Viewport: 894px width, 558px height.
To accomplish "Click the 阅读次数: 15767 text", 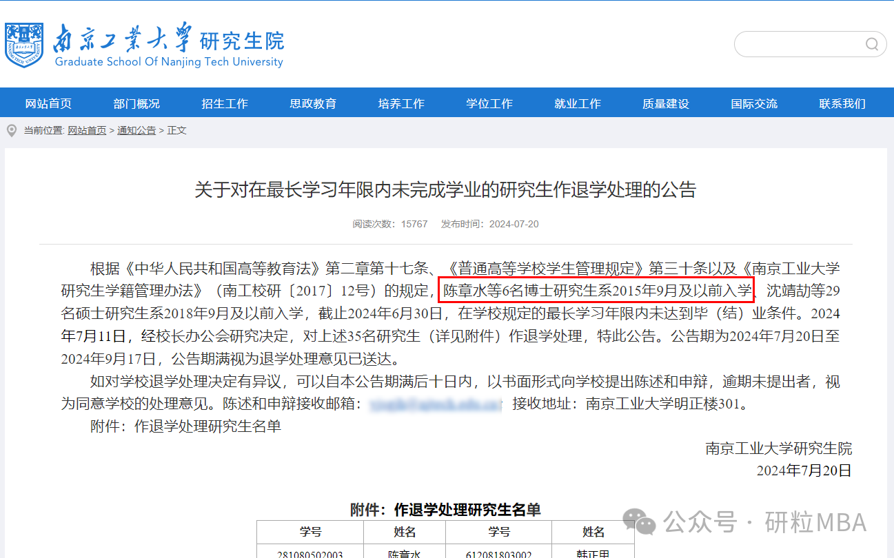I will pos(390,224).
